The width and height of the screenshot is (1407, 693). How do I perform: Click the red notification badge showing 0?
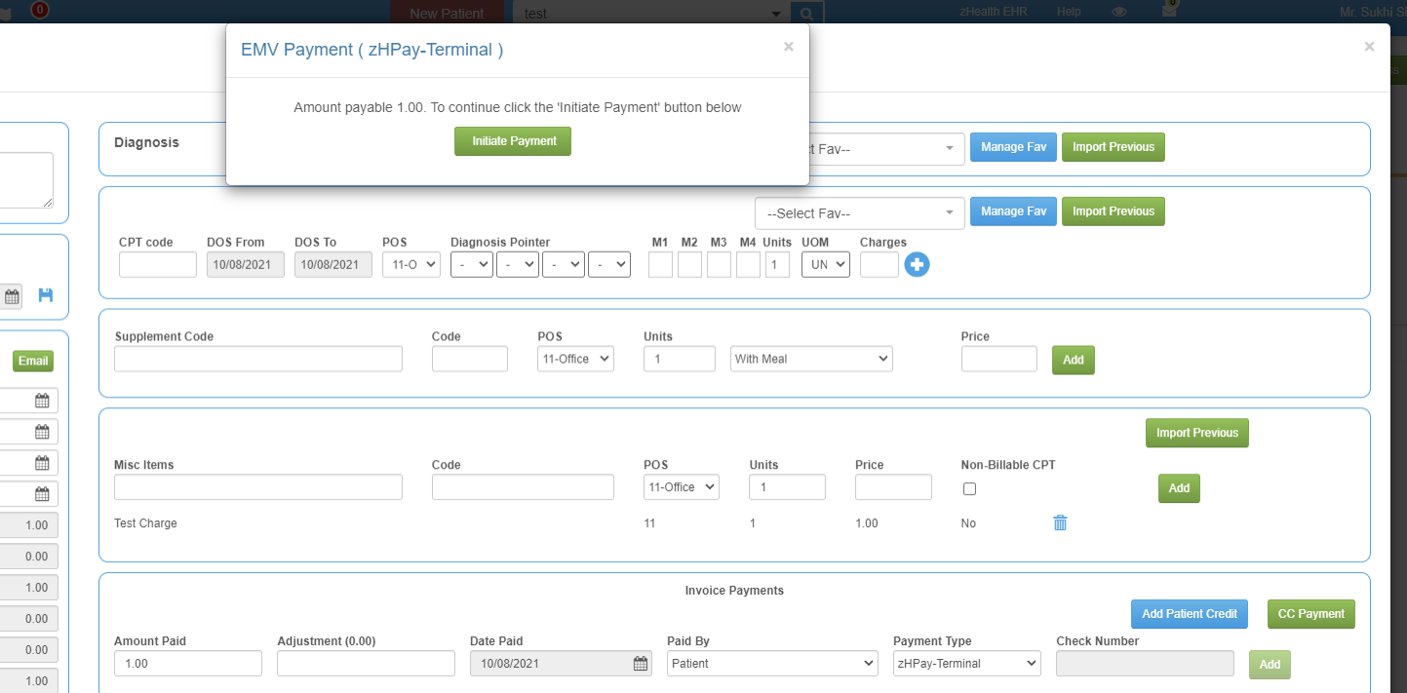click(40, 11)
